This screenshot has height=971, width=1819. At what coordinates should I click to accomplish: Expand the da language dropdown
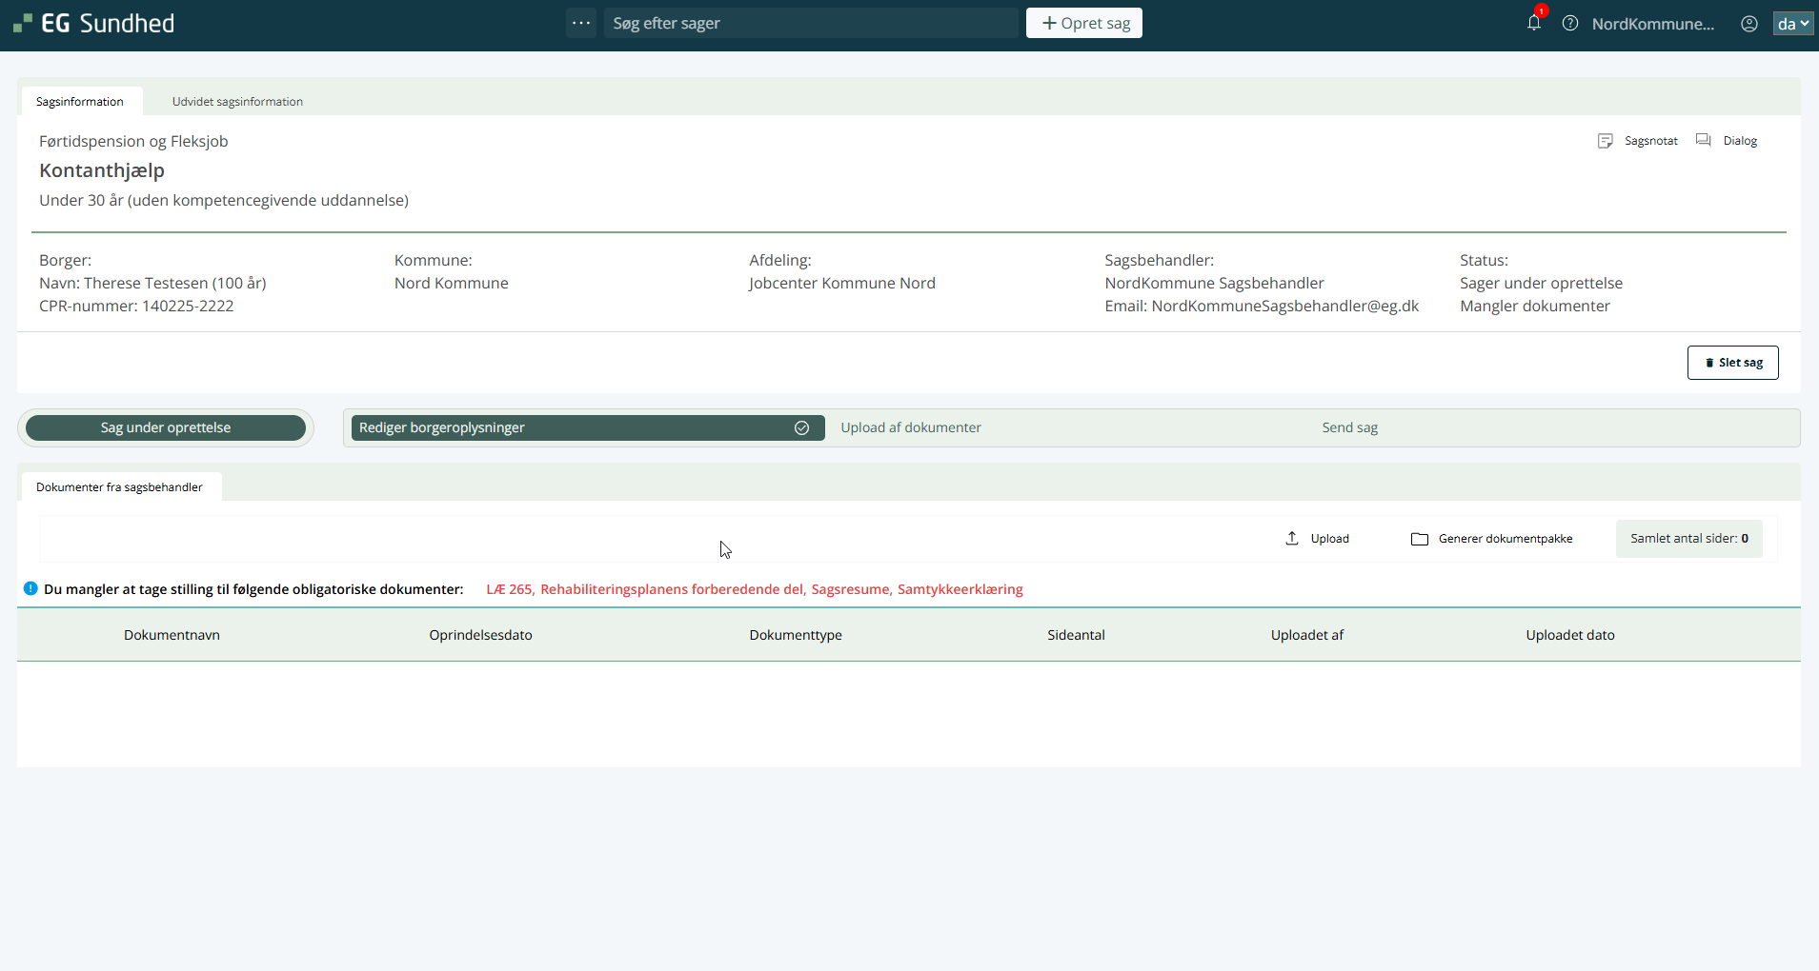tap(1792, 24)
